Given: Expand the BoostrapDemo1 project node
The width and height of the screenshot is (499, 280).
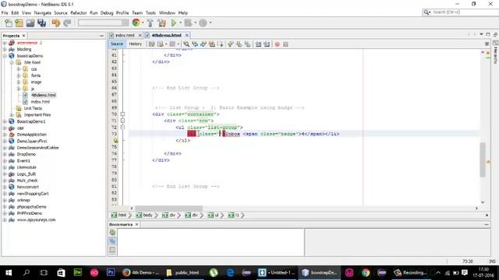Looking at the screenshot, I should pyautogui.click(x=5, y=121).
